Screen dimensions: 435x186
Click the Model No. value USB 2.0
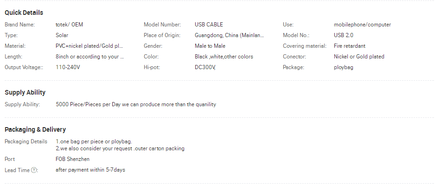pyautogui.click(x=344, y=35)
